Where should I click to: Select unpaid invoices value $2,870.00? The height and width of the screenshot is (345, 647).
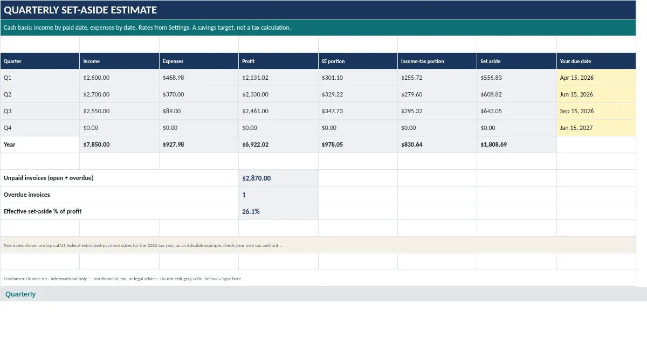tap(278, 178)
